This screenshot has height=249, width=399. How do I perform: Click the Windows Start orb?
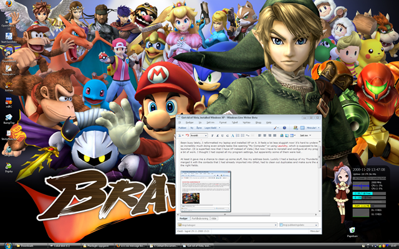pyautogui.click(x=7, y=245)
